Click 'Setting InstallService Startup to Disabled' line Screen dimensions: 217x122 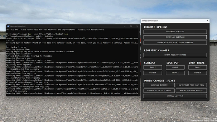point(29,56)
